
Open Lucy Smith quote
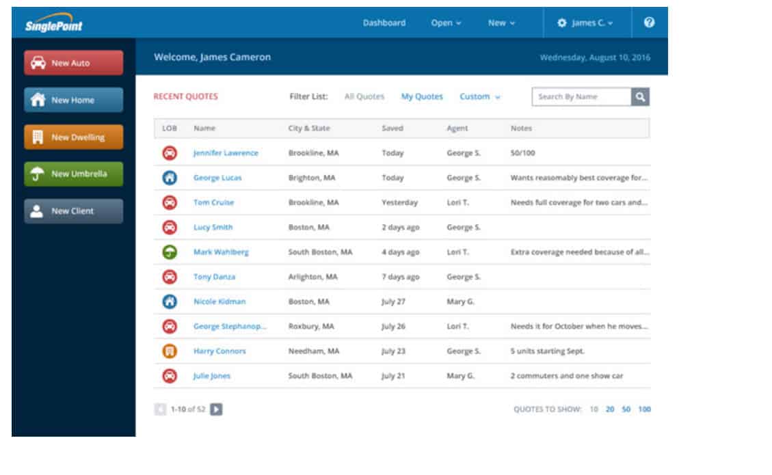click(213, 228)
